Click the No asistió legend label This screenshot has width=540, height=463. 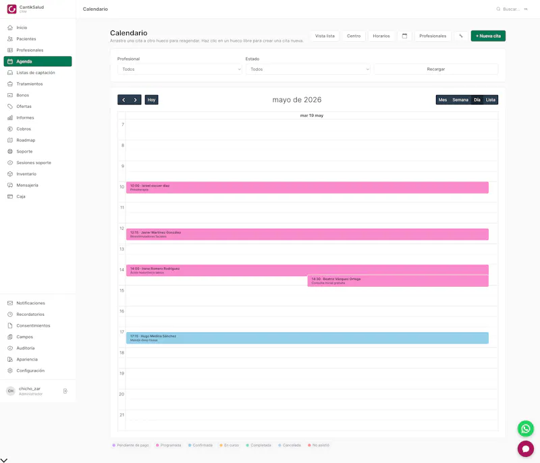point(321,445)
